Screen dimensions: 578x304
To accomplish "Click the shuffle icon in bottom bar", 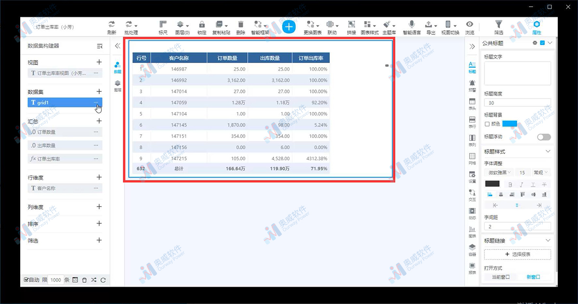I will coord(93,280).
